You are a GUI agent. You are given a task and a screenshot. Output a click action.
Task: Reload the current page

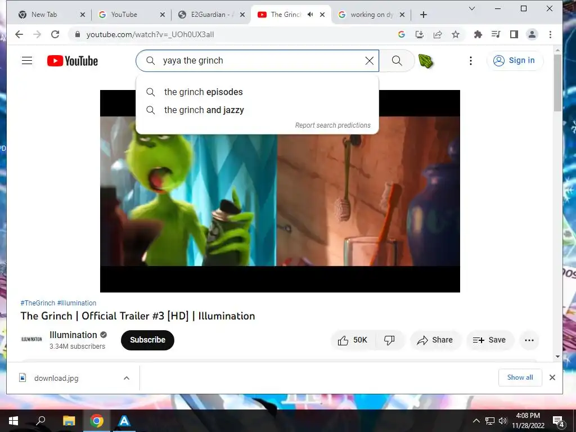[55, 34]
